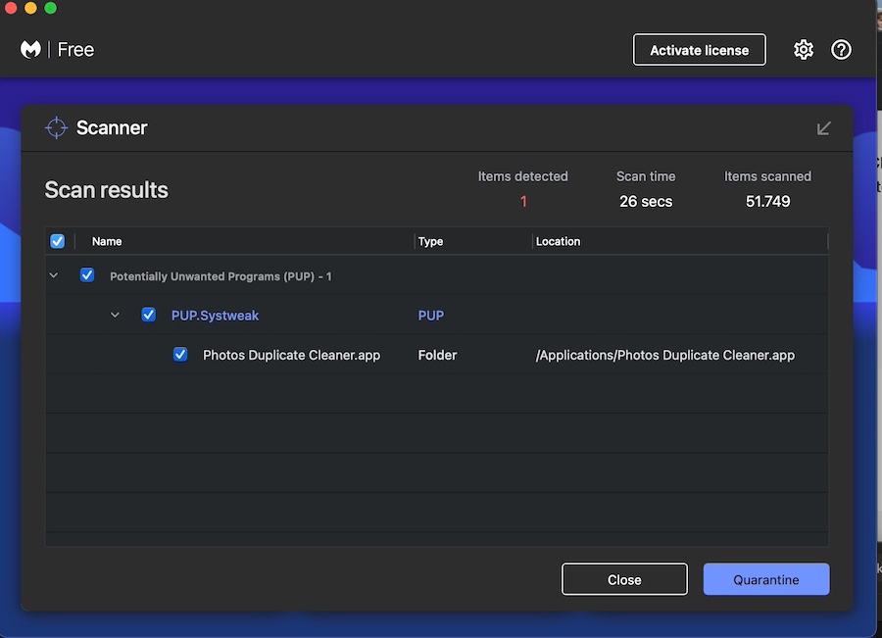
Task: Open the PUP.Systweak threat name link
Action: coord(215,316)
